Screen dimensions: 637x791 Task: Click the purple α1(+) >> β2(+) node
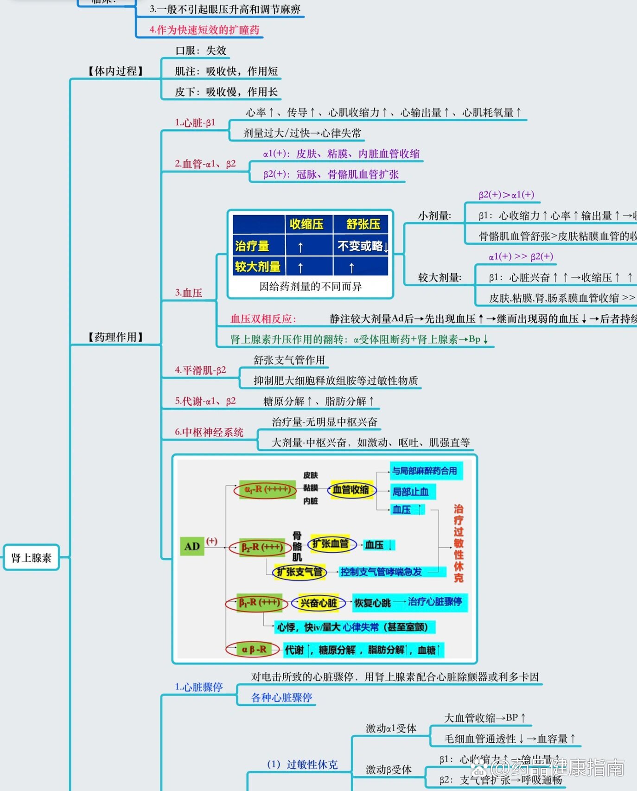point(521,256)
